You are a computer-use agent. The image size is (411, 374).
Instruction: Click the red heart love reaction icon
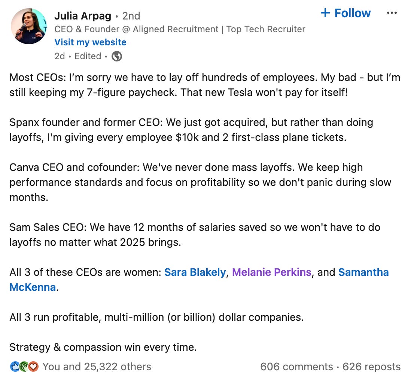pyautogui.click(x=33, y=367)
